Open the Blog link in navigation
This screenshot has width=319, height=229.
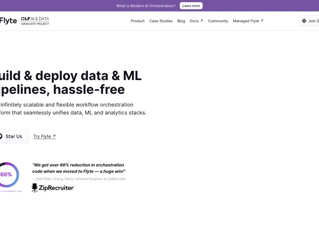click(x=181, y=21)
